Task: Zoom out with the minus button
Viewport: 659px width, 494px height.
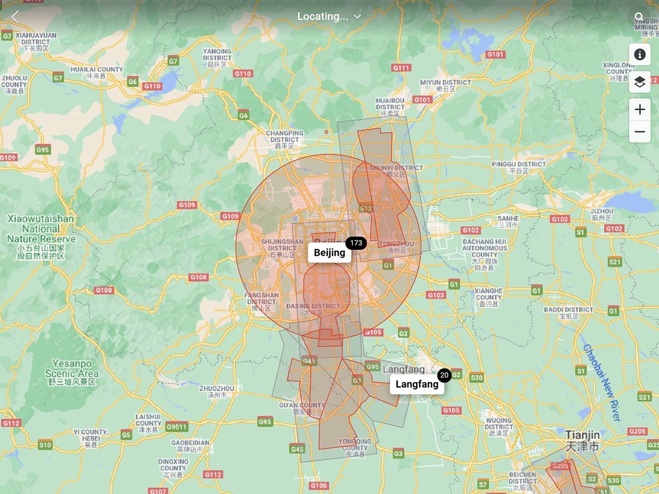Action: point(639,132)
